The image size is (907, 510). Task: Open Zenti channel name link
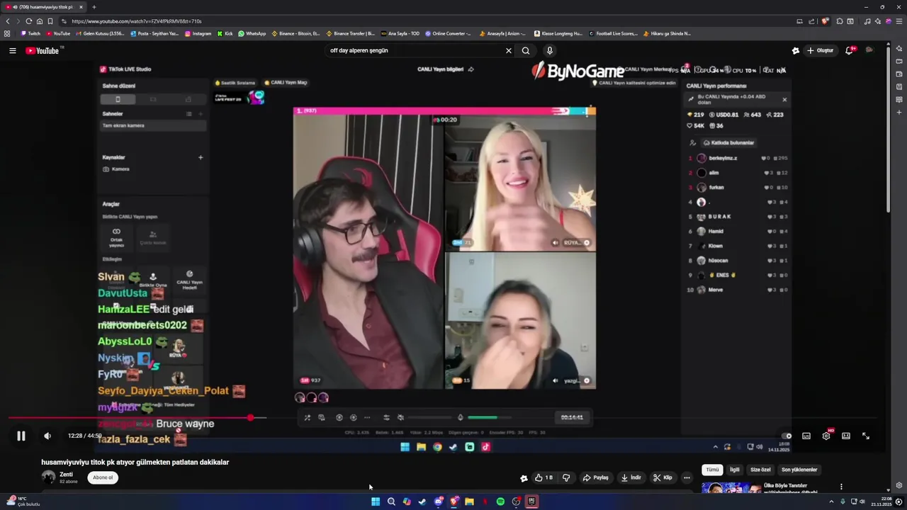(x=66, y=475)
